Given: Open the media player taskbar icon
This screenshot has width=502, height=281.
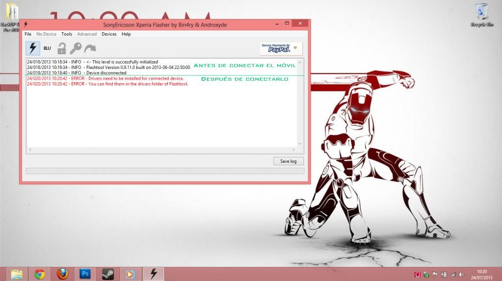Looking at the screenshot, I should tap(130, 274).
